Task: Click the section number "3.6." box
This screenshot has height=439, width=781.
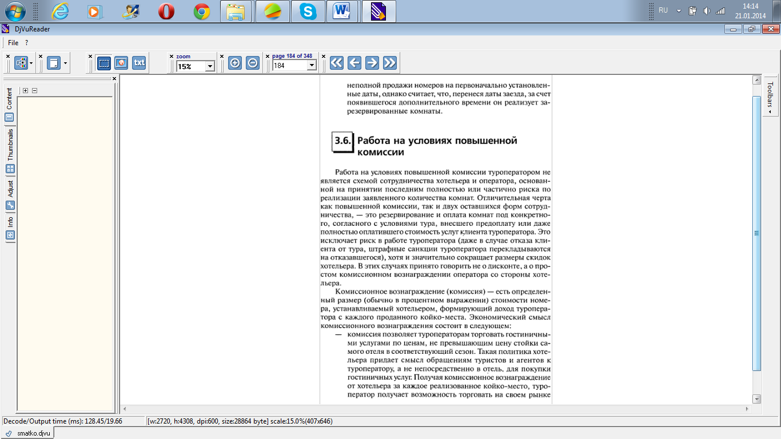Action: click(x=342, y=142)
